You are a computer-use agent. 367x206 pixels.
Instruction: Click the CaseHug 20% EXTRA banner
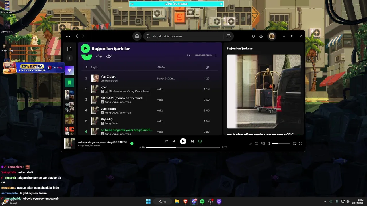click(x=34, y=68)
